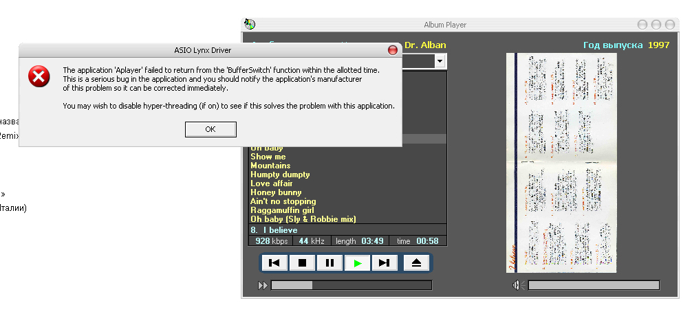The width and height of the screenshot is (692, 314).
Task: Click the elapsed time 00:58 display
Action: [x=427, y=240]
